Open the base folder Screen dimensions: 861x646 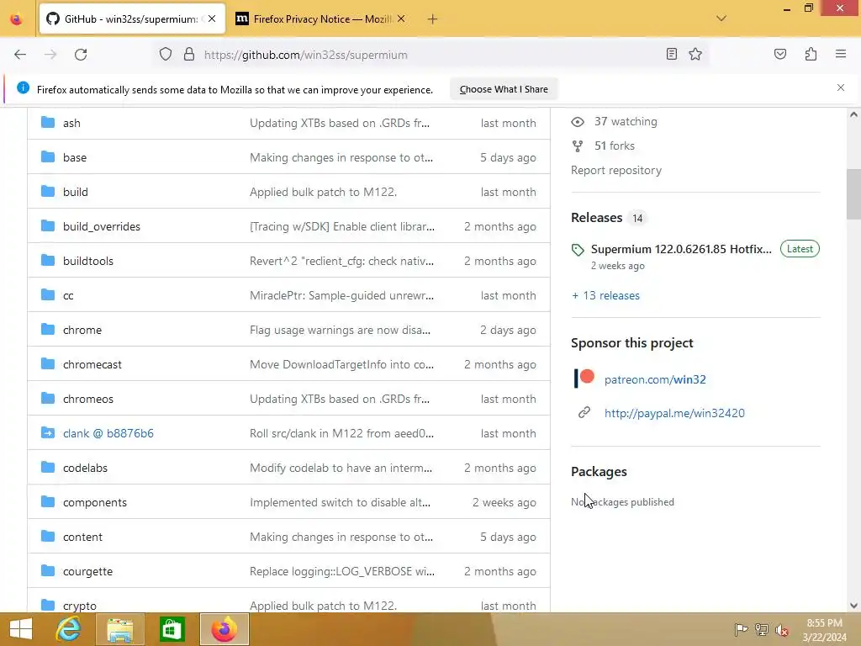point(75,157)
